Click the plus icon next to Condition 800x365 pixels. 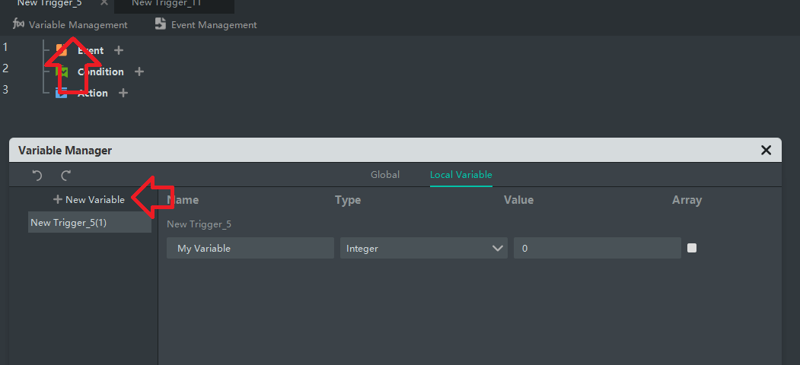139,72
